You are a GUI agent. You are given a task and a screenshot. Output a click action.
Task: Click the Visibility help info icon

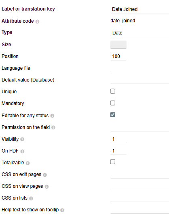[x=22, y=139]
